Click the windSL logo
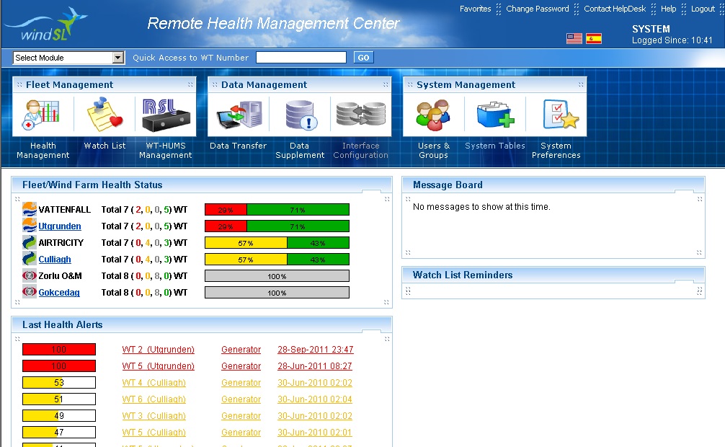 46,24
